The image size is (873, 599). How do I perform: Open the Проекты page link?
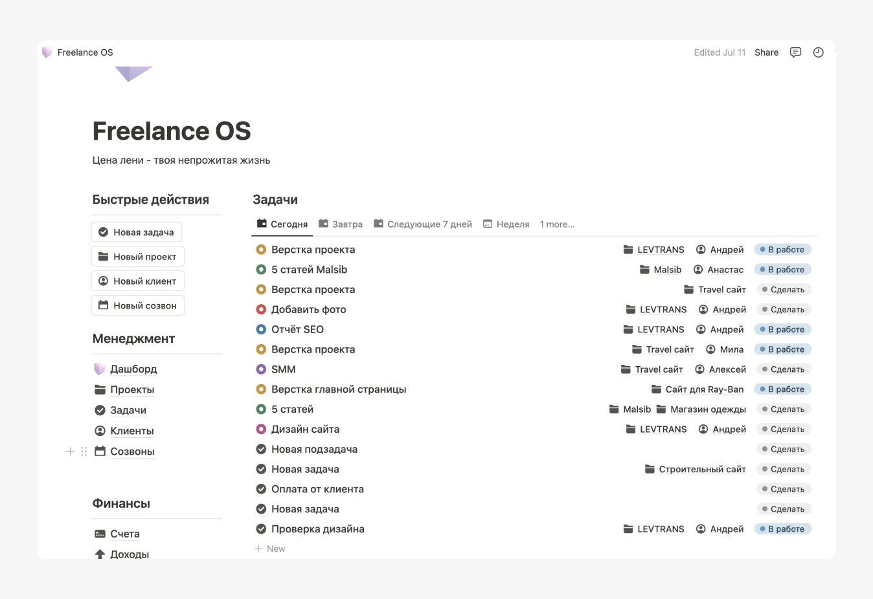pyautogui.click(x=132, y=389)
